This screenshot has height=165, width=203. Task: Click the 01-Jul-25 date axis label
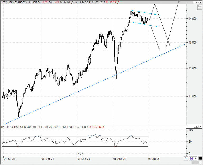click(154, 159)
